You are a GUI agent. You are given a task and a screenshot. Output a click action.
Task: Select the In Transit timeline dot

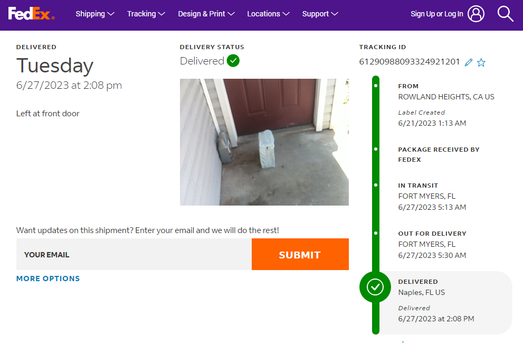[x=376, y=185]
